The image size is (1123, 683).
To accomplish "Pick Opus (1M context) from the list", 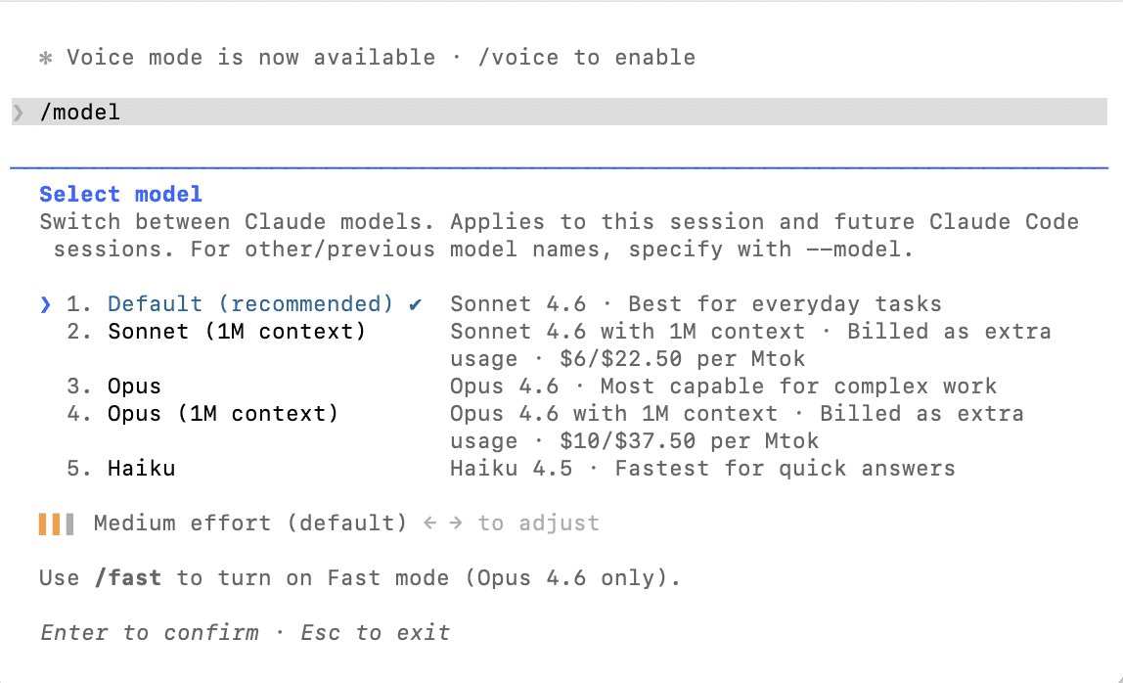I will [x=223, y=414].
